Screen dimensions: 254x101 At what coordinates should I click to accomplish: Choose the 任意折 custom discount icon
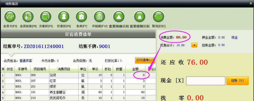(64, 17)
